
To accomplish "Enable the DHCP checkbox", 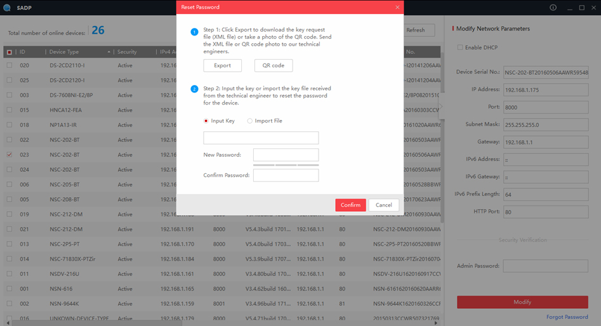I will click(460, 48).
